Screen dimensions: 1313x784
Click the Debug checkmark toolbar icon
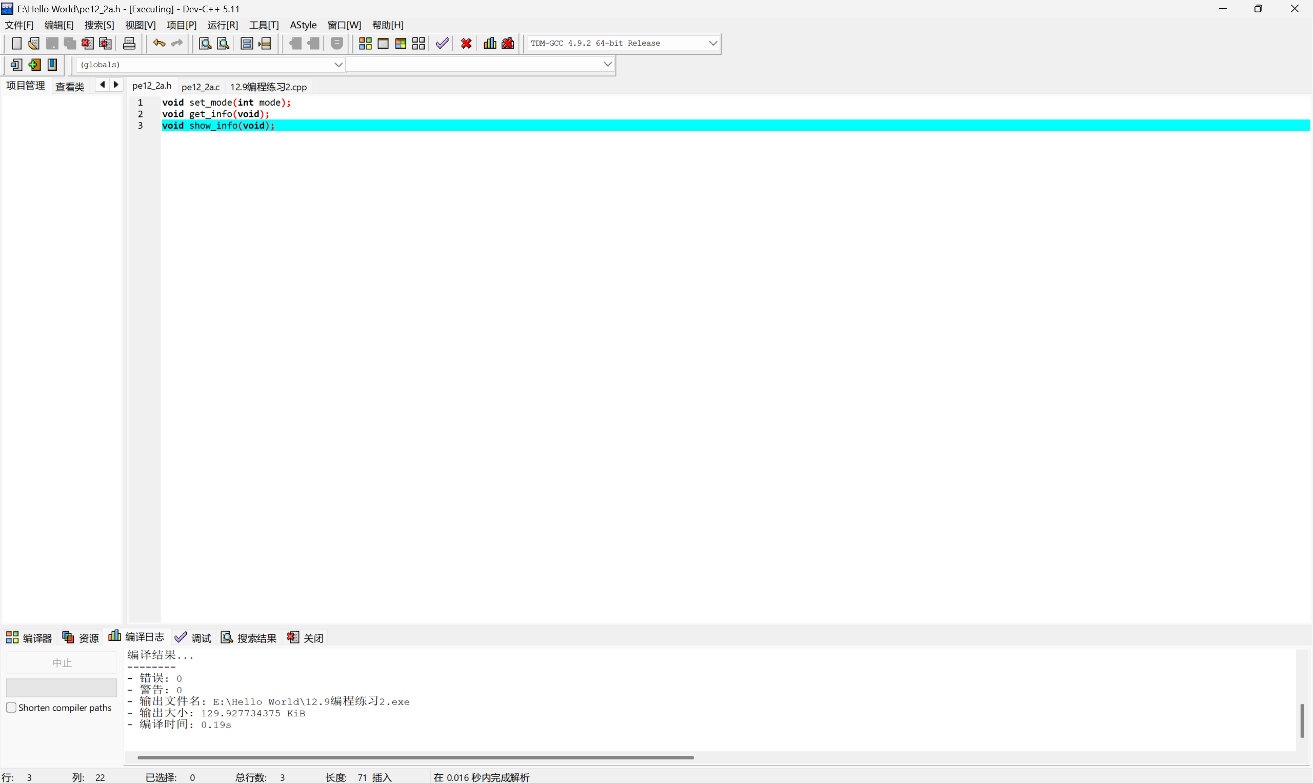[442, 43]
